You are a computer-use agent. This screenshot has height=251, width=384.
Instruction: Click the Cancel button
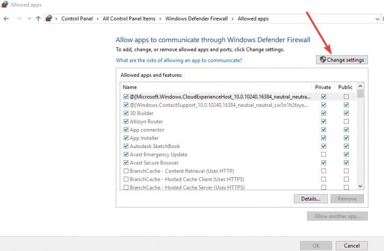(x=351, y=245)
